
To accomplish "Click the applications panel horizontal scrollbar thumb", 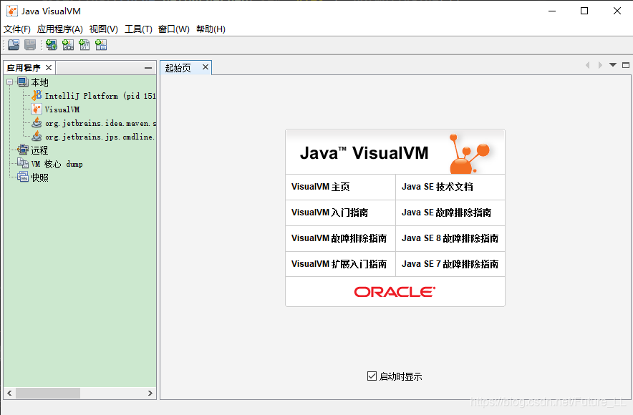I will (48, 393).
